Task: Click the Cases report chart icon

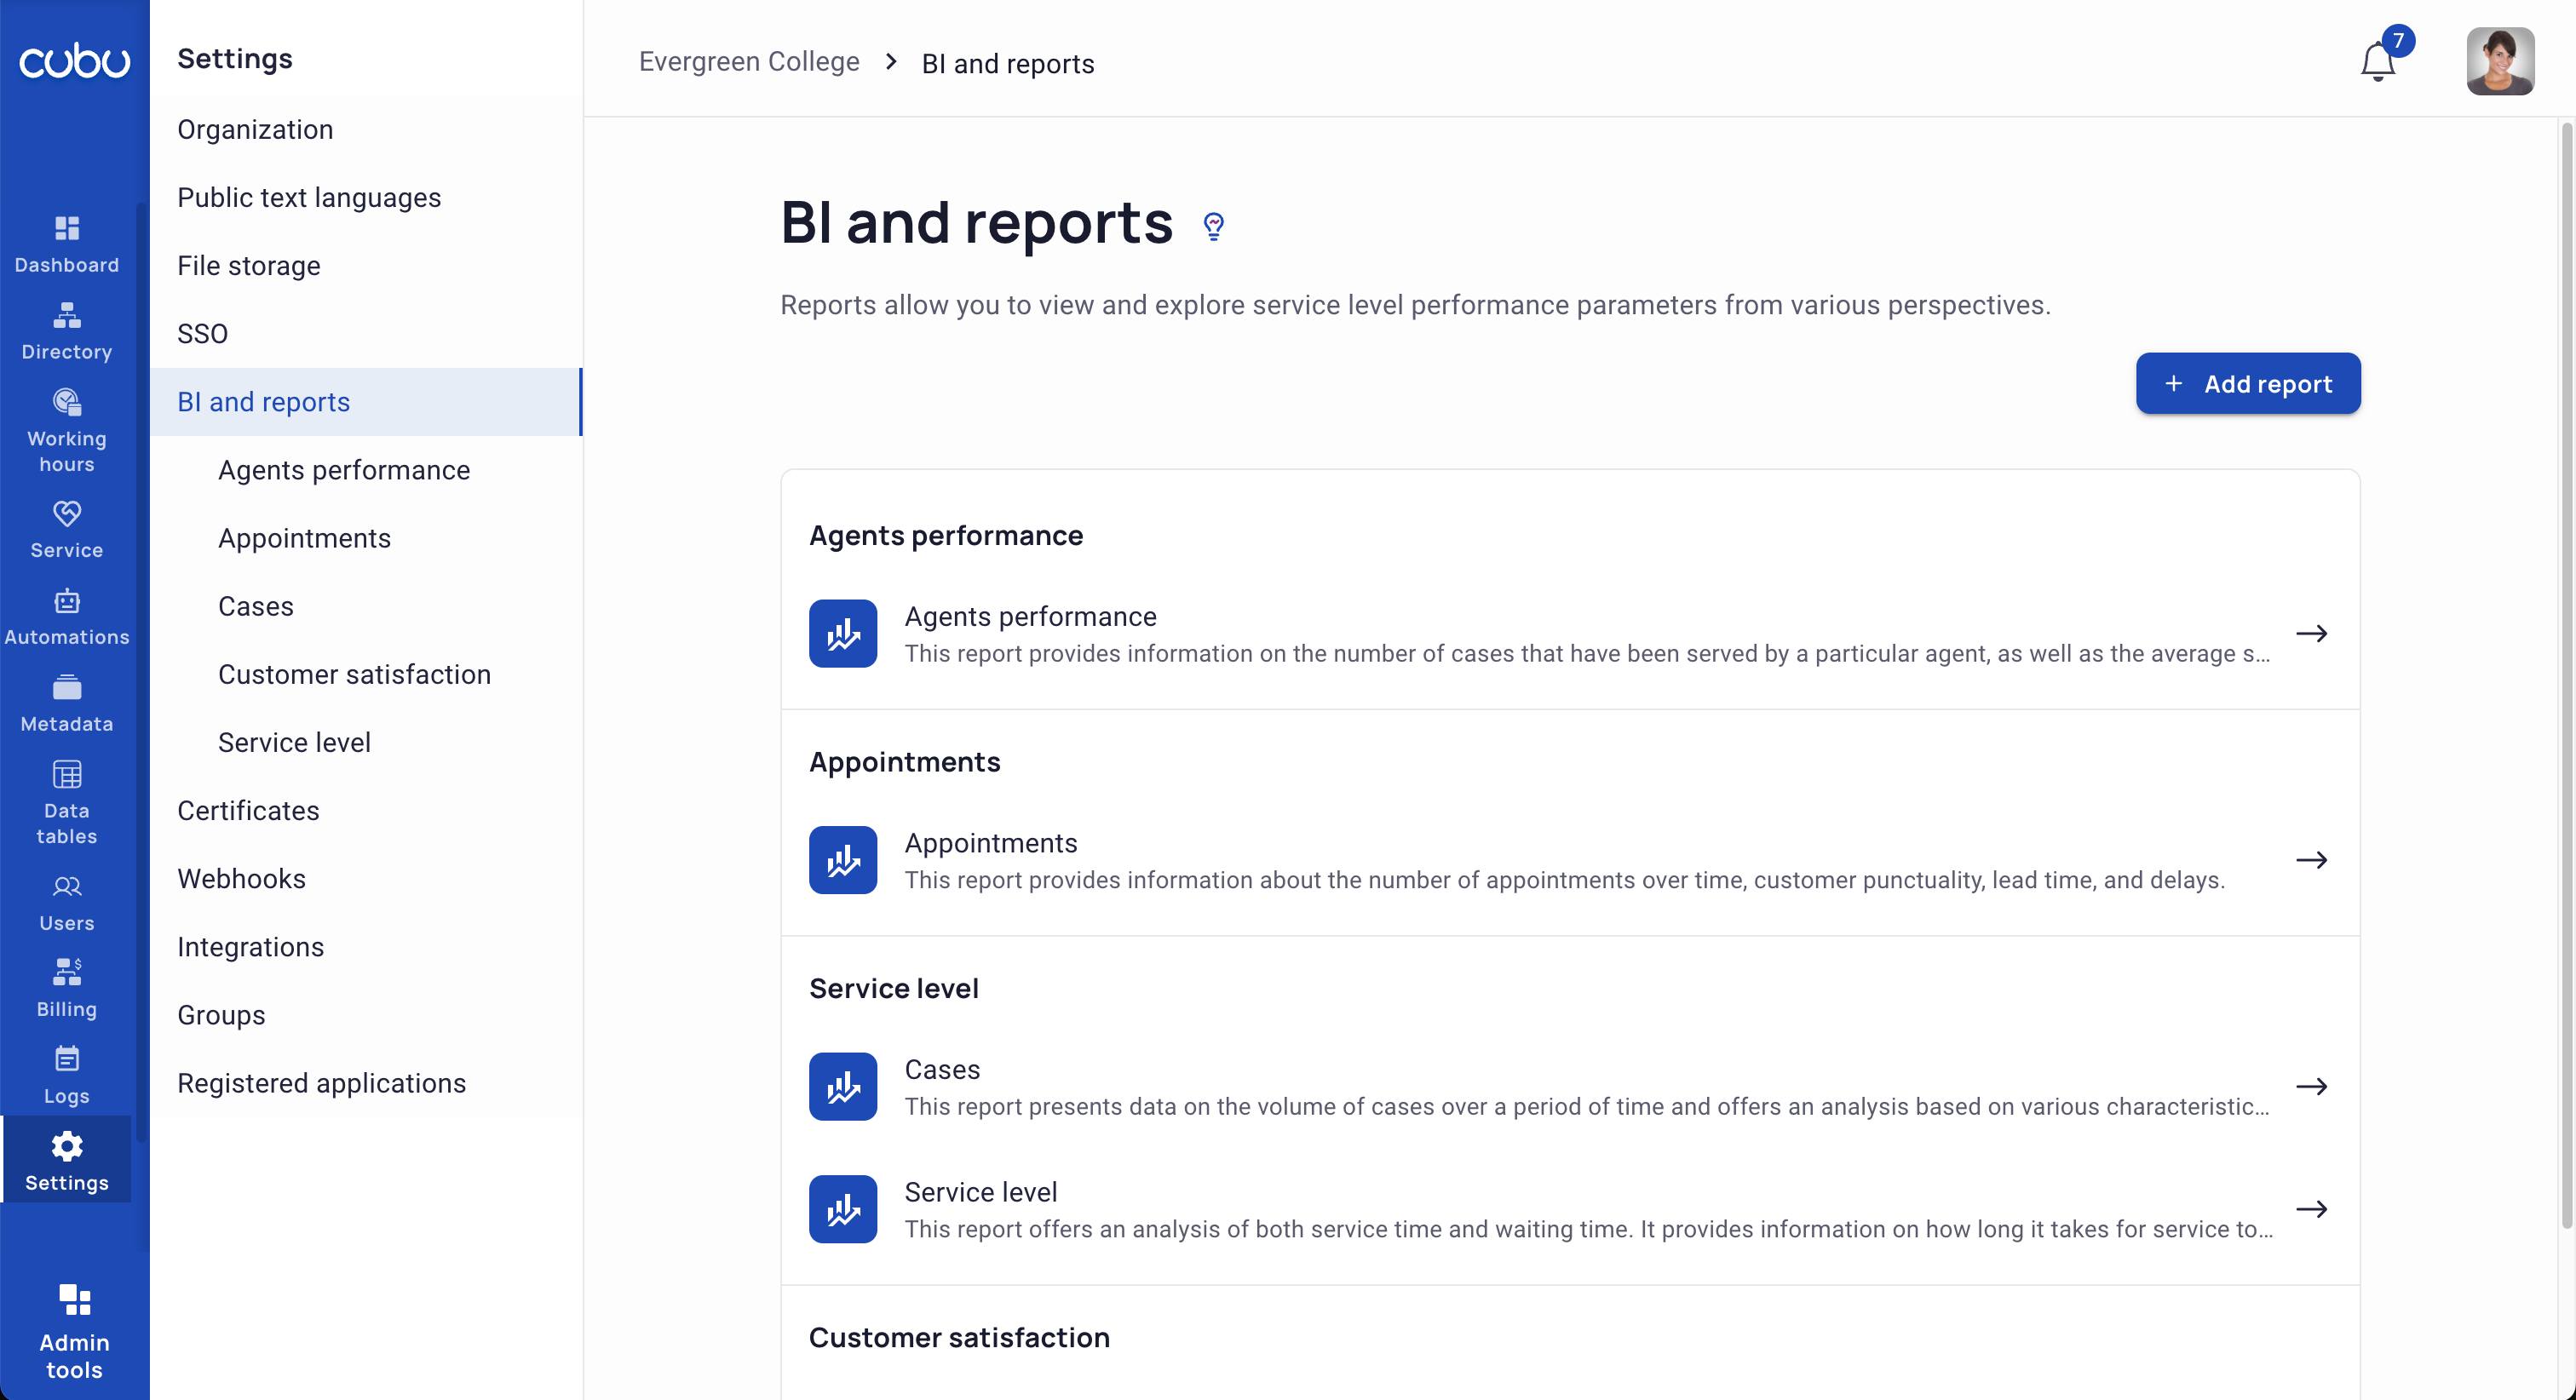Action: pos(843,1087)
